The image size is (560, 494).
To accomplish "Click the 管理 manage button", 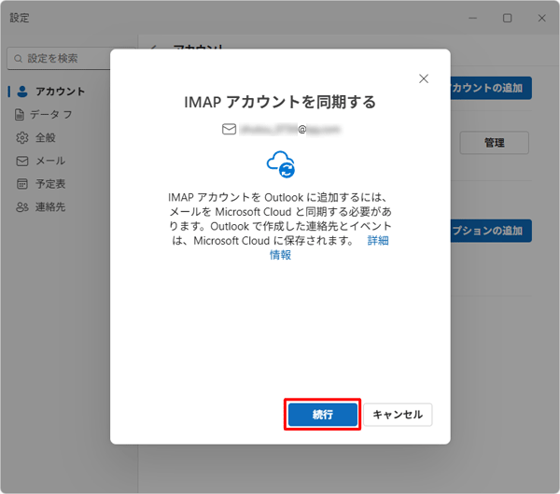I will coord(495,143).
